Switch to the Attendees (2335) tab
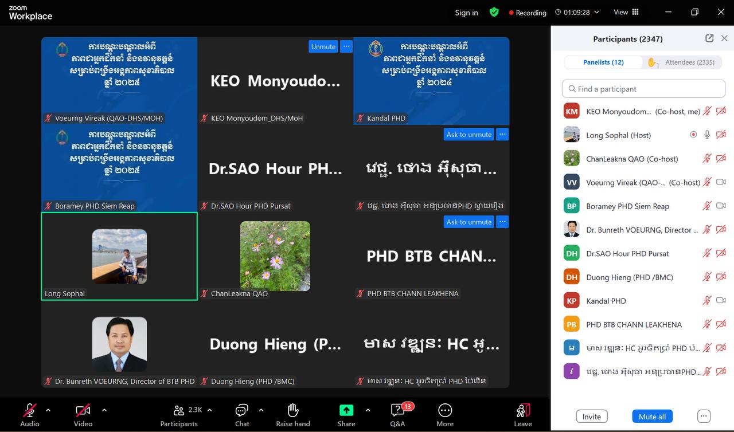 (x=682, y=62)
